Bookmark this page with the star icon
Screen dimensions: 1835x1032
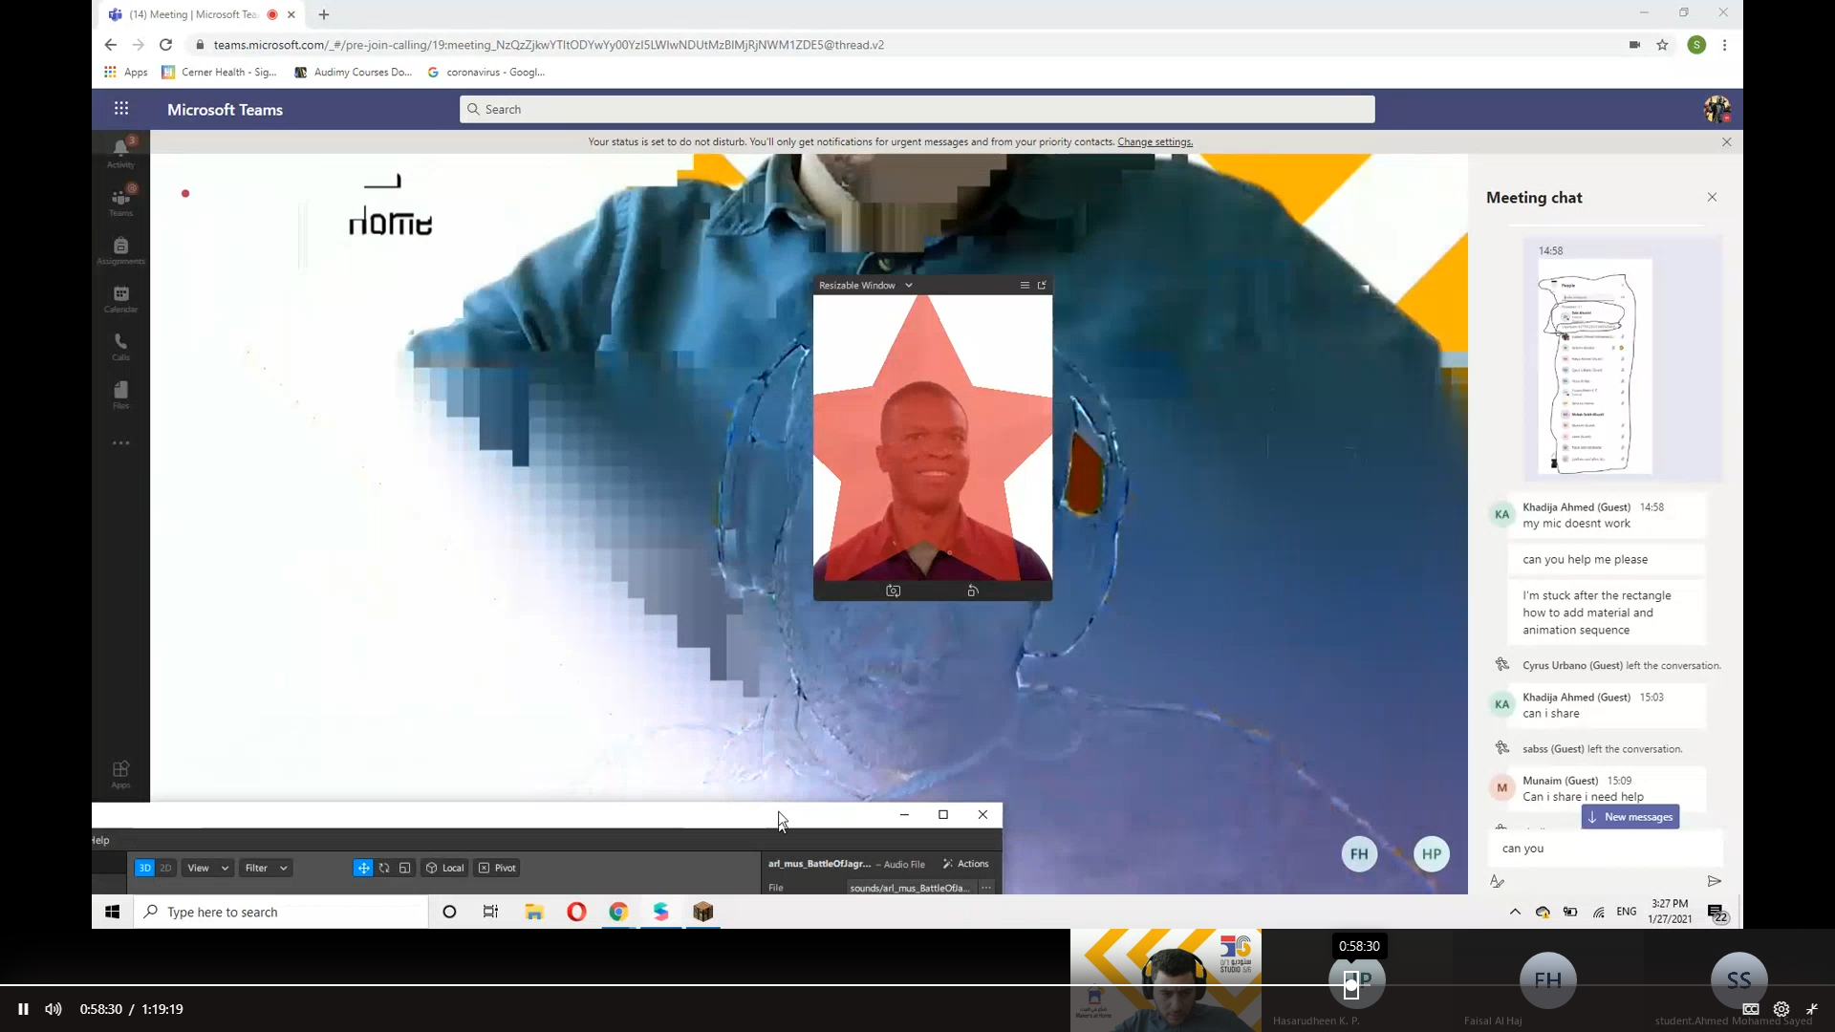[x=1662, y=45]
